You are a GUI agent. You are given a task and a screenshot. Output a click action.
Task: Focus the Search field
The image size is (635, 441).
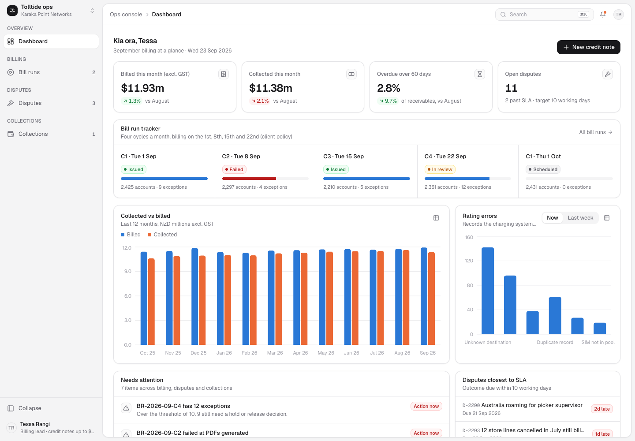544,15
